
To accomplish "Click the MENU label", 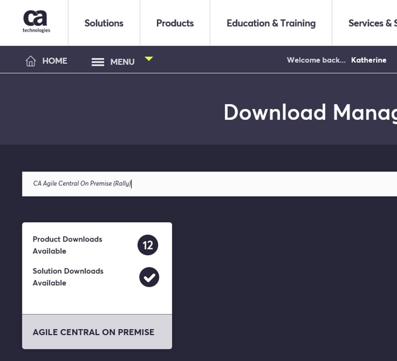I will 122,62.
